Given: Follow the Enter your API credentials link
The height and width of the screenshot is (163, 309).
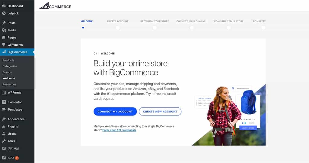Looking at the screenshot, I should [119, 130].
